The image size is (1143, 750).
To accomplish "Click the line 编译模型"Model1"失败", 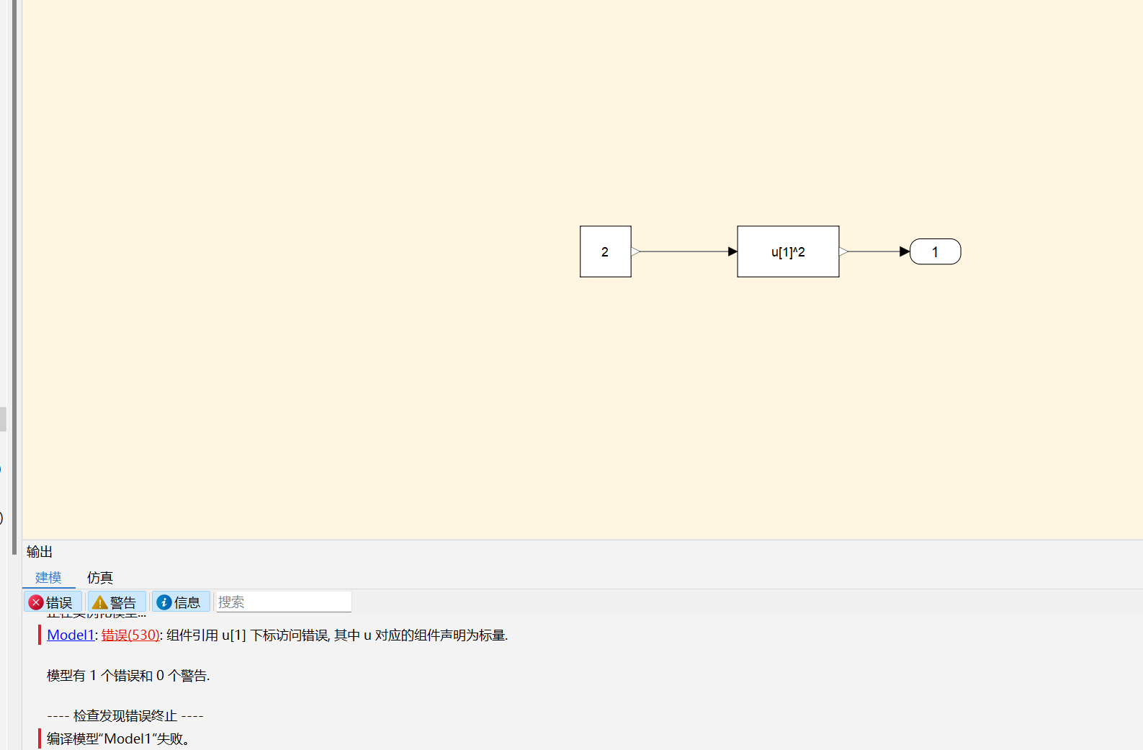I will [118, 738].
